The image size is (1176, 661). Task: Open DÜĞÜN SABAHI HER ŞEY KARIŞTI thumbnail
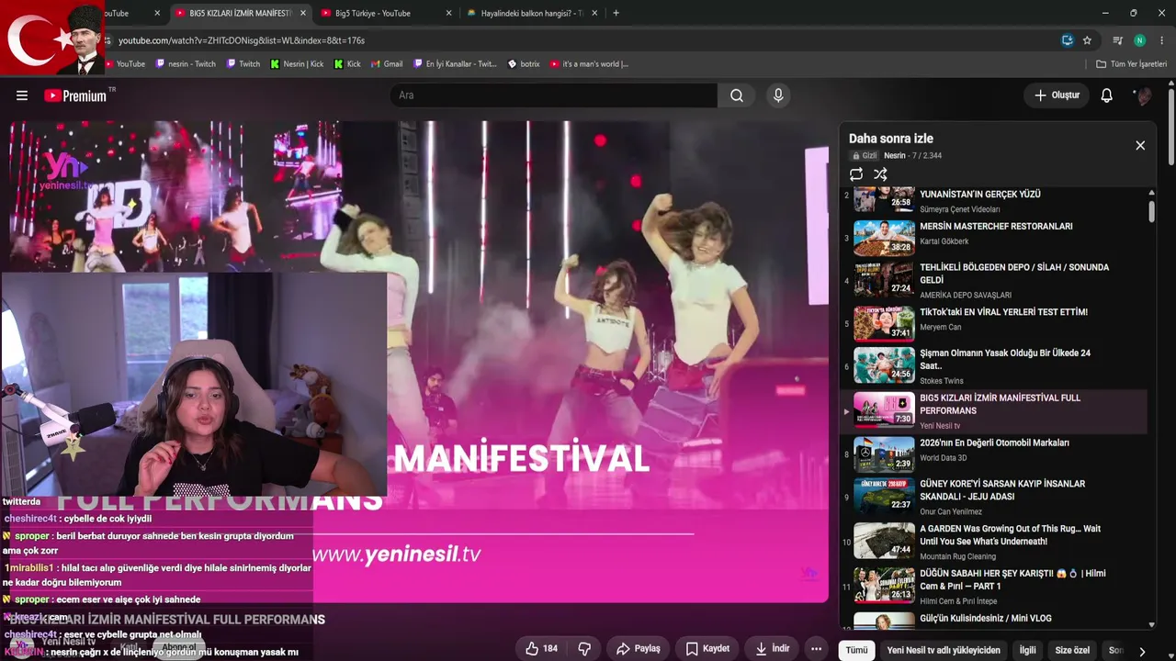pyautogui.click(x=884, y=585)
